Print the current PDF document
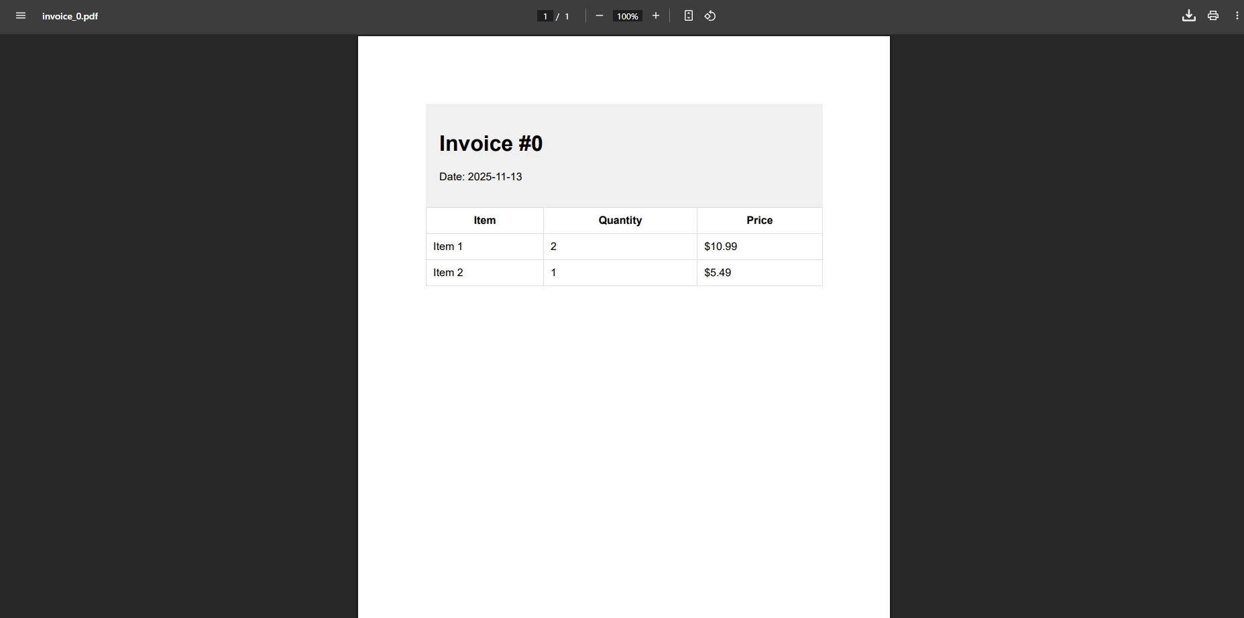The image size is (1244, 618). coord(1213,15)
